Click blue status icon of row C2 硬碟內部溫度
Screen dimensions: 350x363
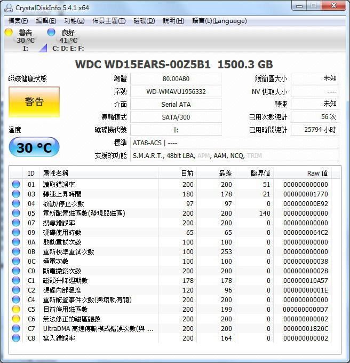(x=16, y=290)
